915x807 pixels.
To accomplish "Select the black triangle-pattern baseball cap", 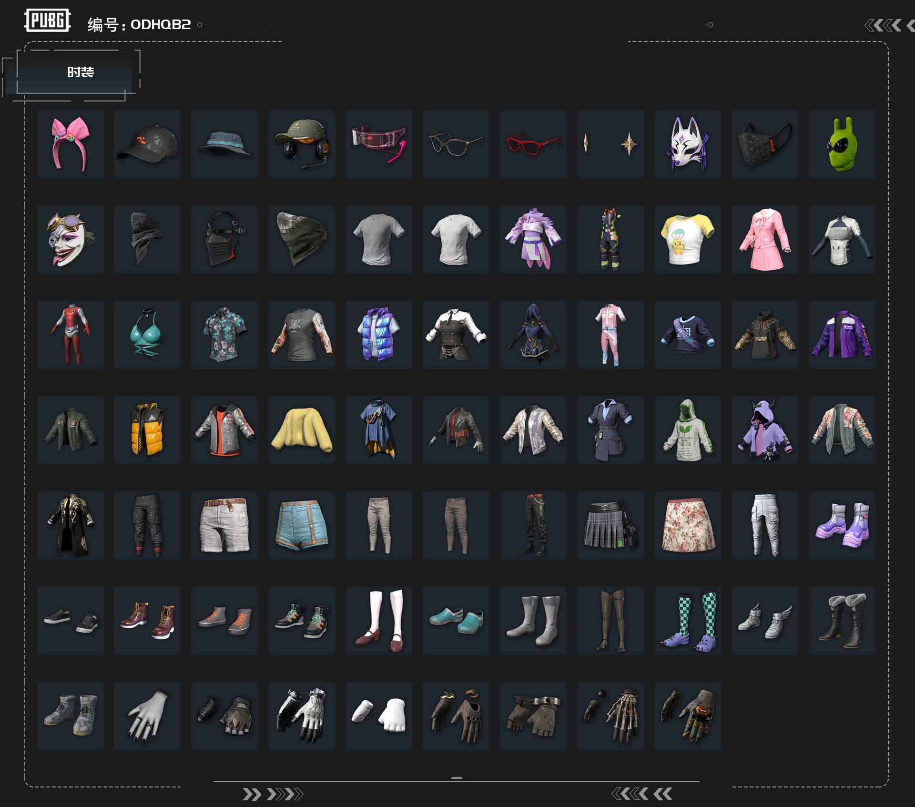I will point(147,144).
